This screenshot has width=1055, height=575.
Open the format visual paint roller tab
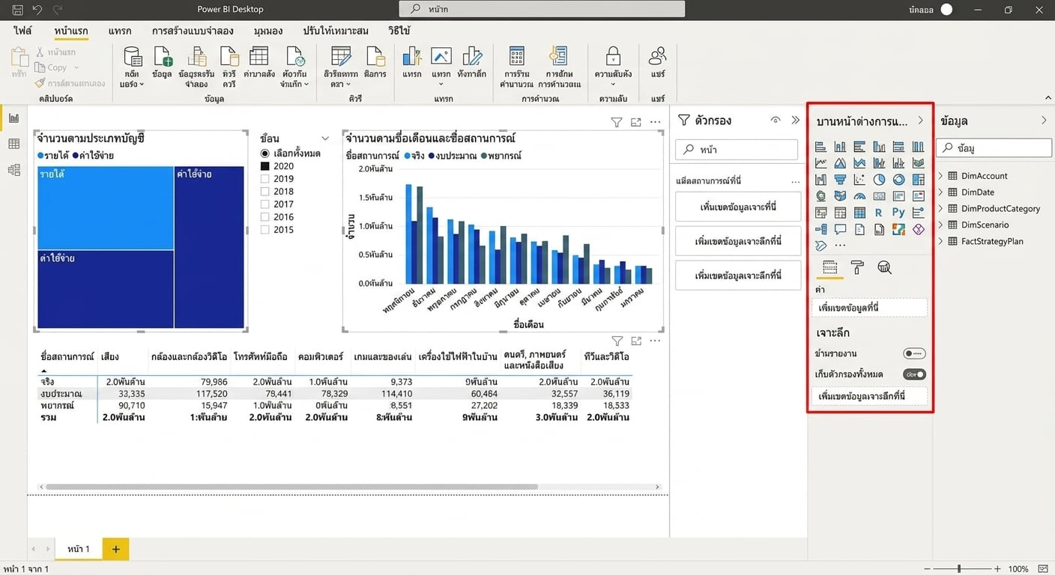coord(857,267)
